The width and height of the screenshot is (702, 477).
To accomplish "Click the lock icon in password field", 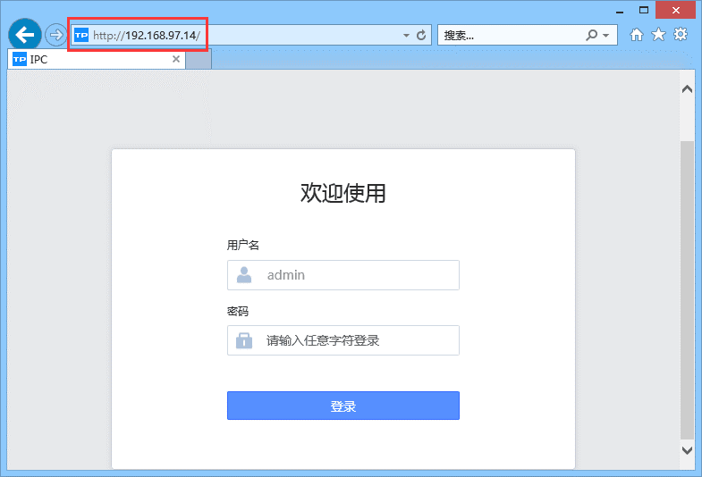I will tap(244, 340).
